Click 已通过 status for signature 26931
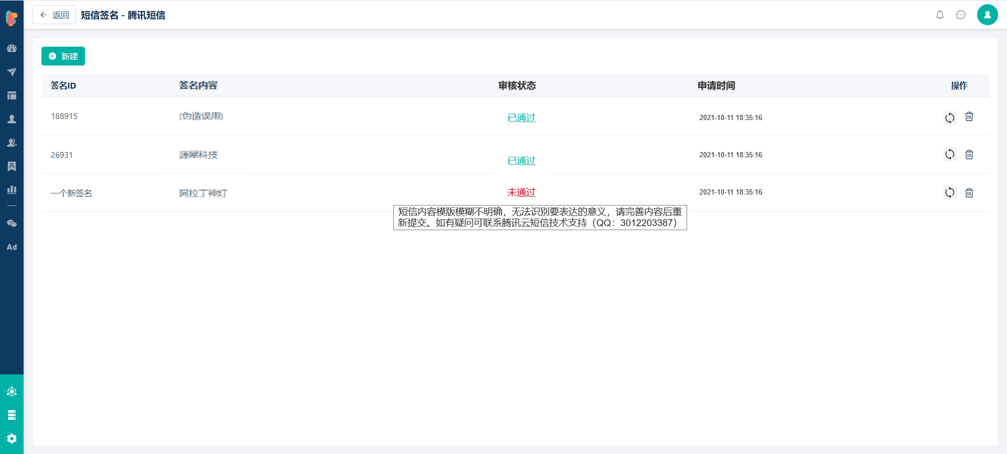The height and width of the screenshot is (454, 1007). [x=521, y=161]
